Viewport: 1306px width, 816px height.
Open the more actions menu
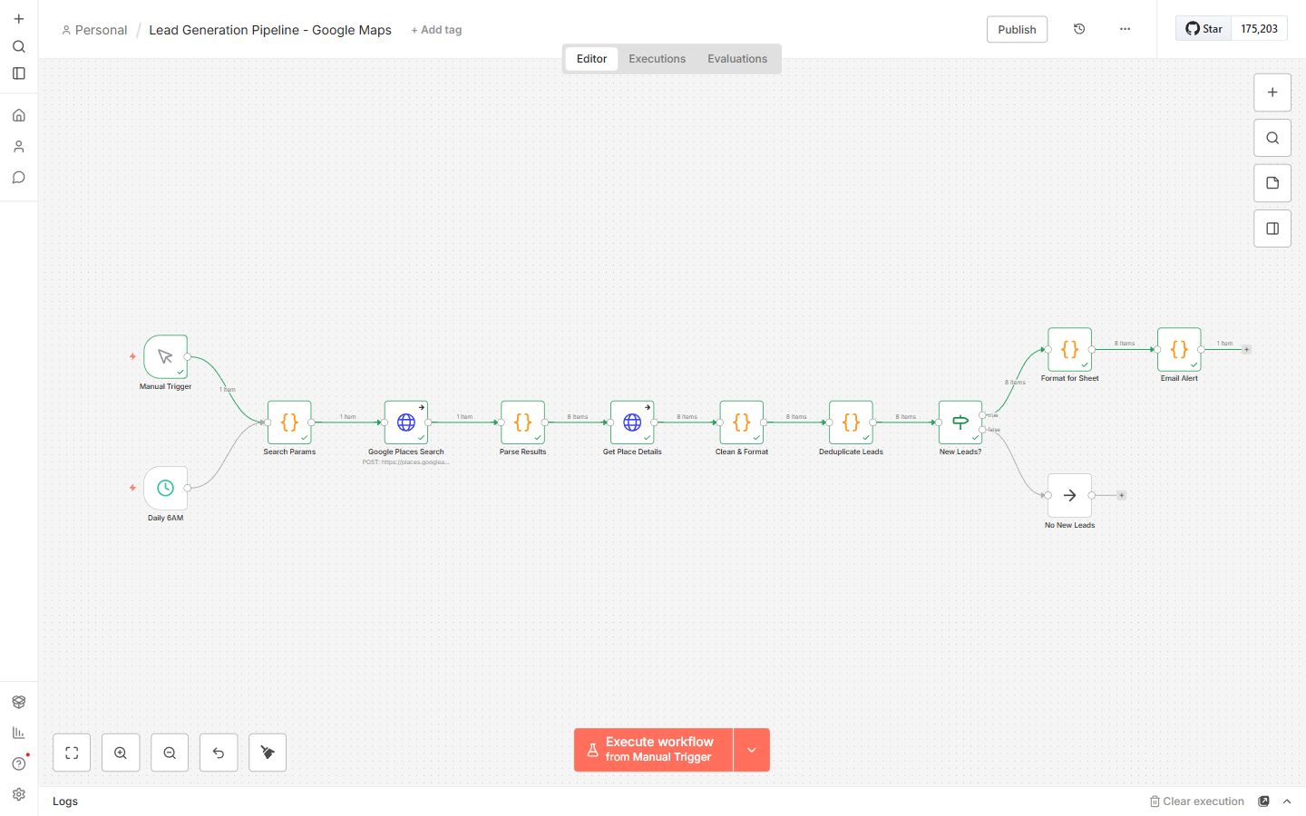point(1125,29)
